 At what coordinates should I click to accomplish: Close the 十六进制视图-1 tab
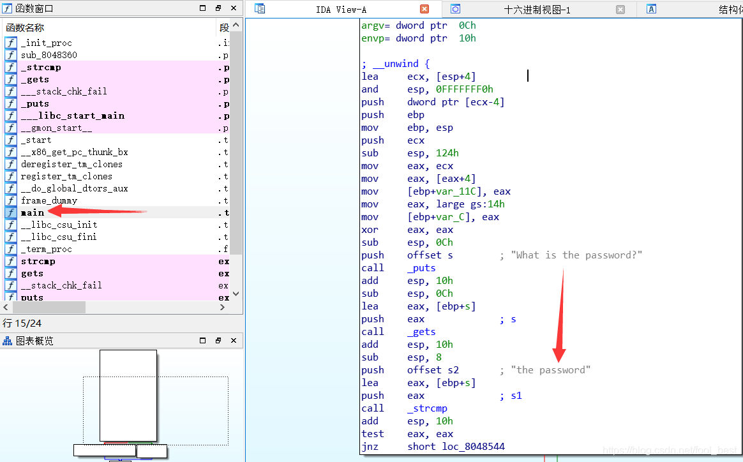[620, 9]
